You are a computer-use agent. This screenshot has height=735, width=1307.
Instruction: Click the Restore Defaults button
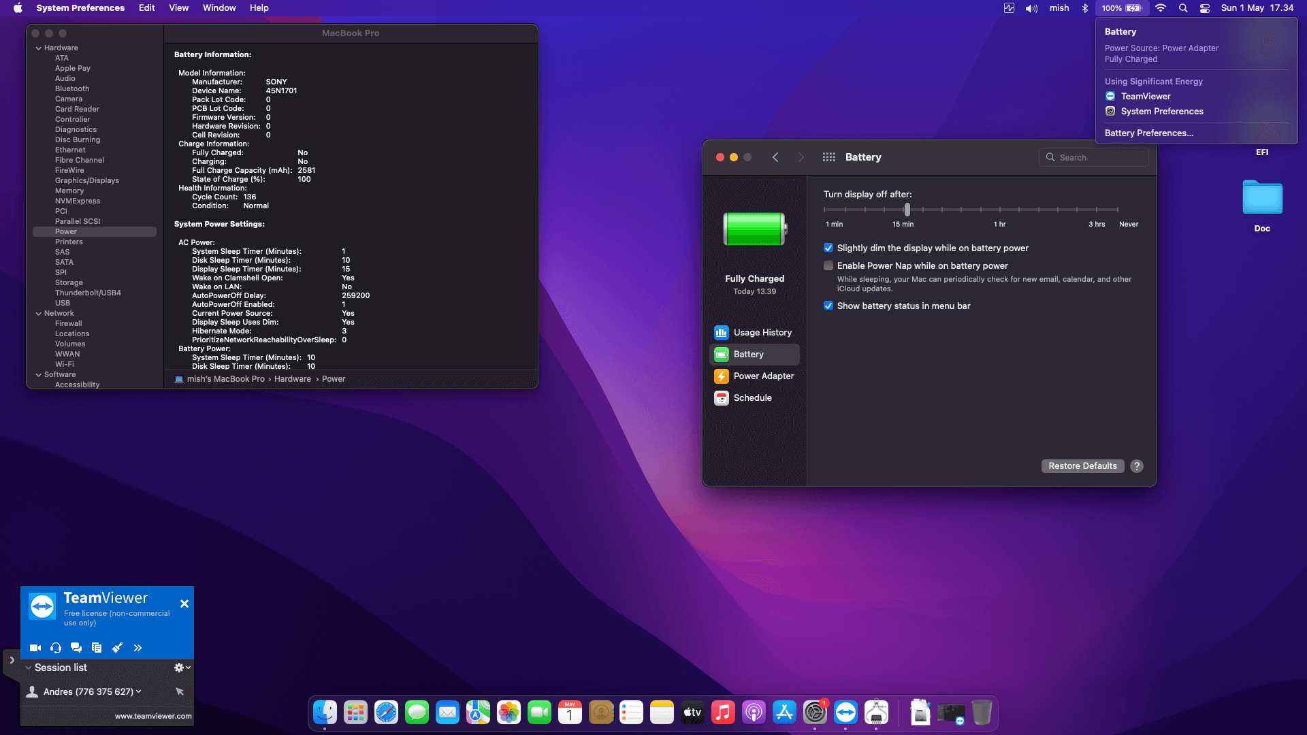click(1082, 465)
